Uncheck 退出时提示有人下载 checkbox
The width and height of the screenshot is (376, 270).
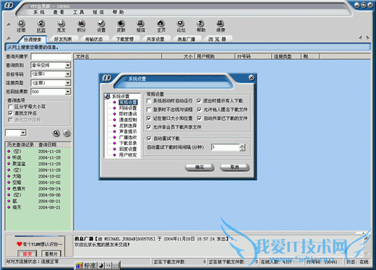pos(199,101)
